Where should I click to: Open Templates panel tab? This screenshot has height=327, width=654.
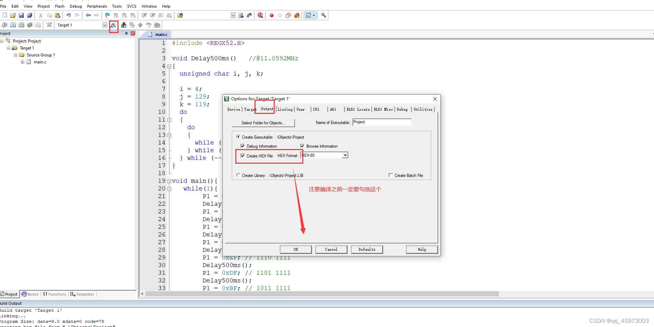click(82, 294)
